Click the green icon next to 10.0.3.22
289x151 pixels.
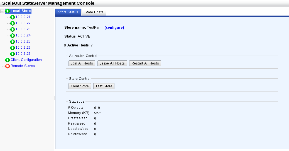click(13, 23)
